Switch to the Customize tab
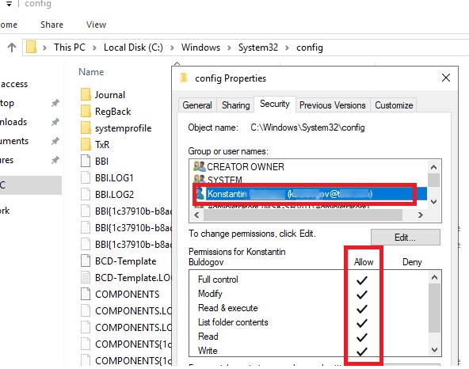 click(x=394, y=105)
